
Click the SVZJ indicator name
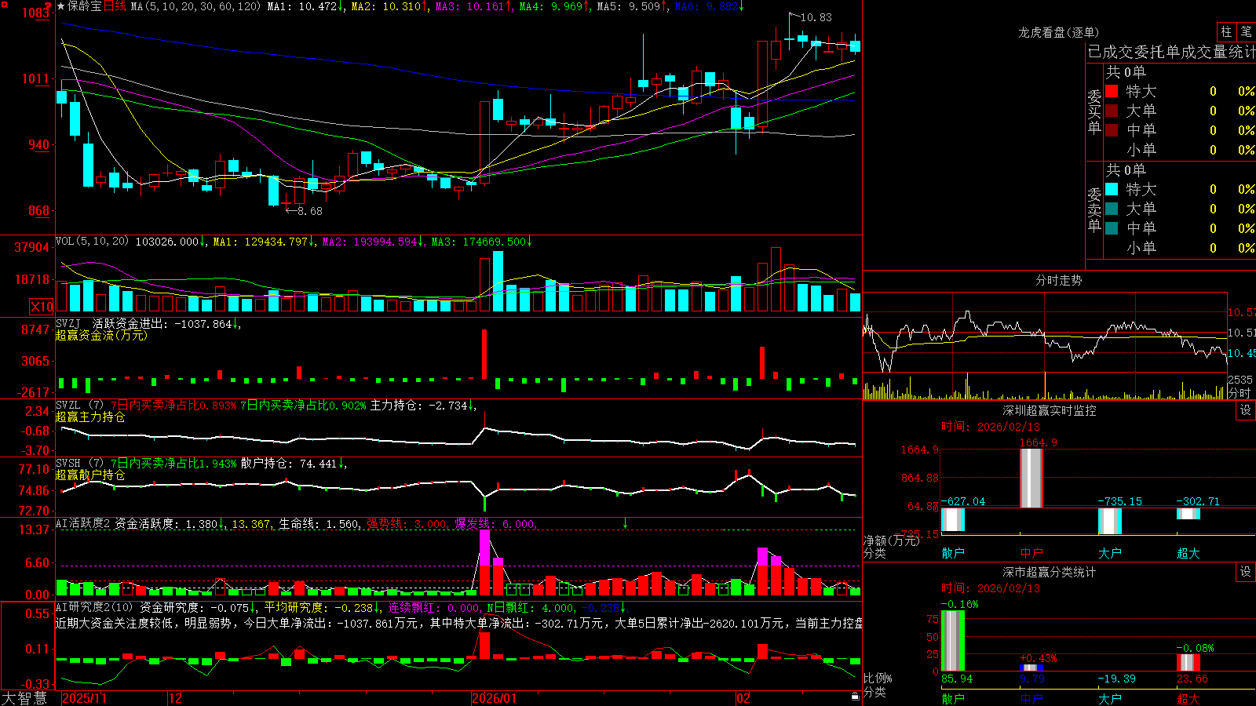tap(68, 323)
